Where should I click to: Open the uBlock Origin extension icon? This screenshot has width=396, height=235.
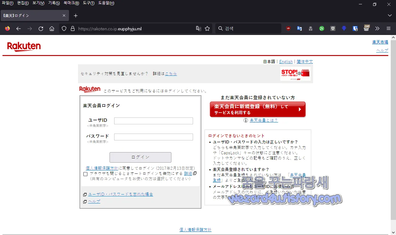(288, 28)
